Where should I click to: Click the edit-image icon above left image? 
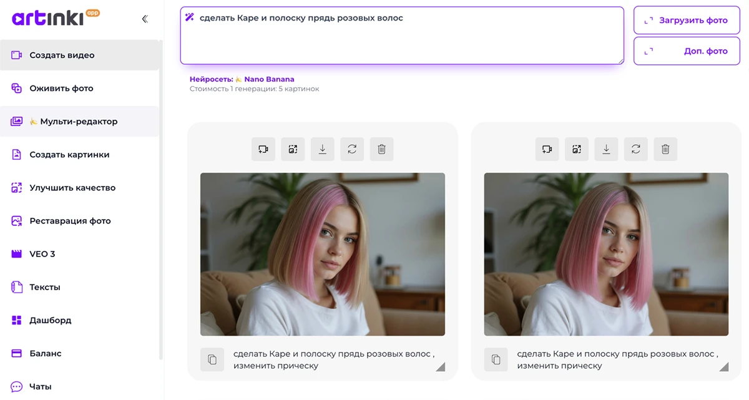[293, 149]
